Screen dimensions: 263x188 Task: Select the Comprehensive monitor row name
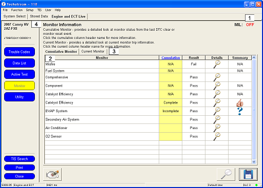[x=57, y=77]
